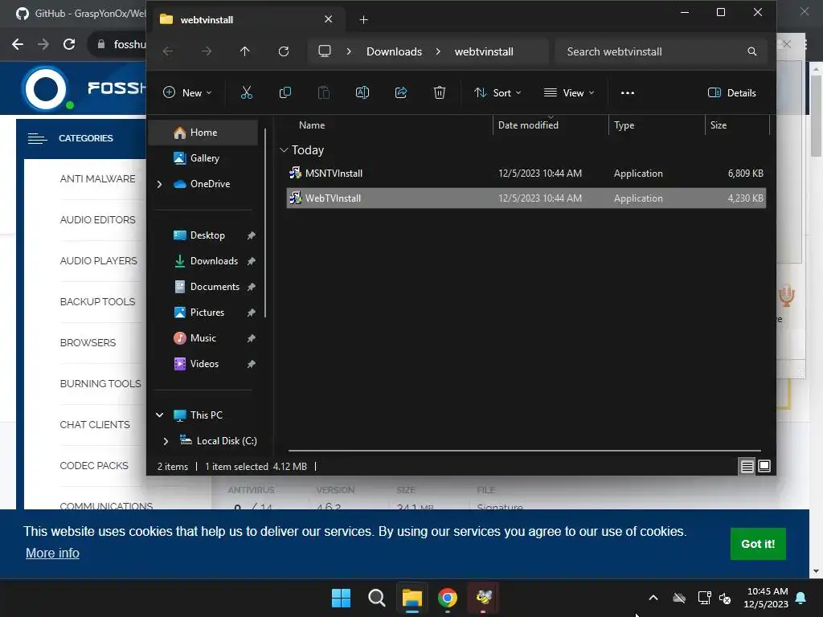Click the bee app taskbar icon
Image resolution: width=823 pixels, height=617 pixels.
pos(483,598)
